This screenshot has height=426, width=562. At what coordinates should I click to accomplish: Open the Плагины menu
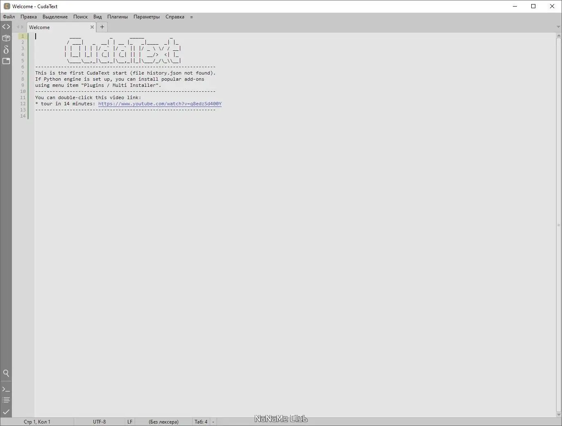[118, 17]
